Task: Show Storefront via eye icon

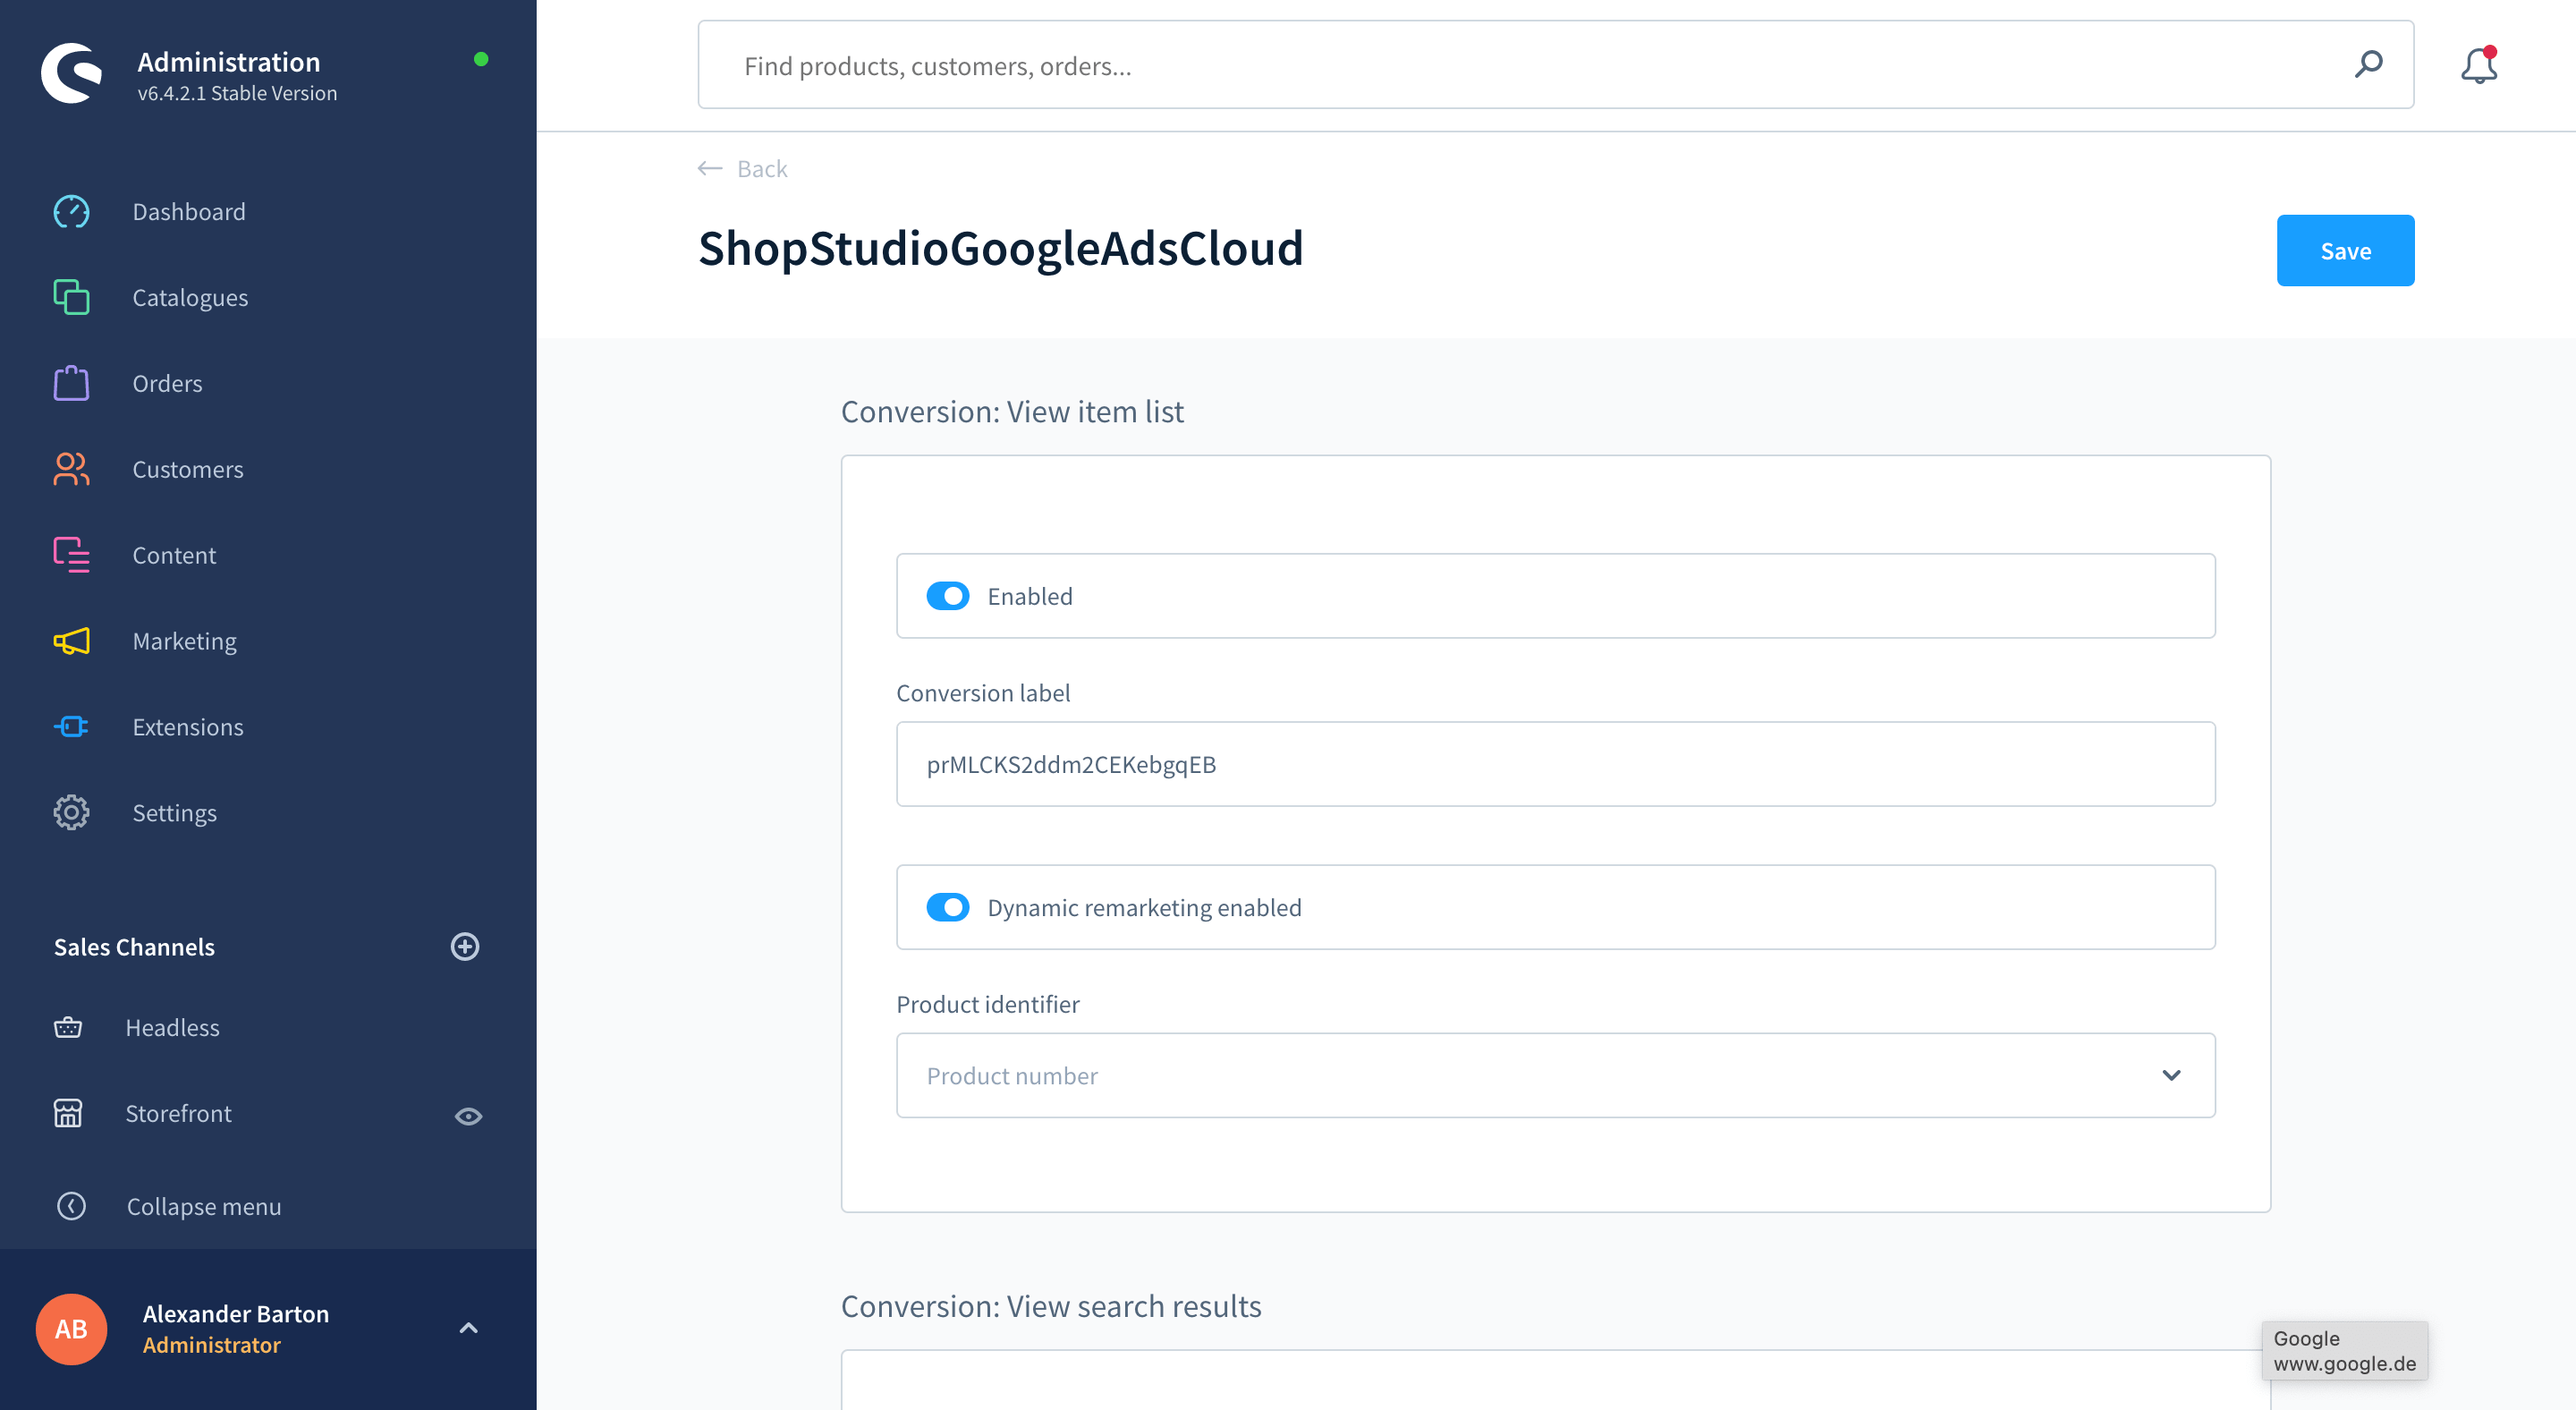Action: pos(468,1116)
